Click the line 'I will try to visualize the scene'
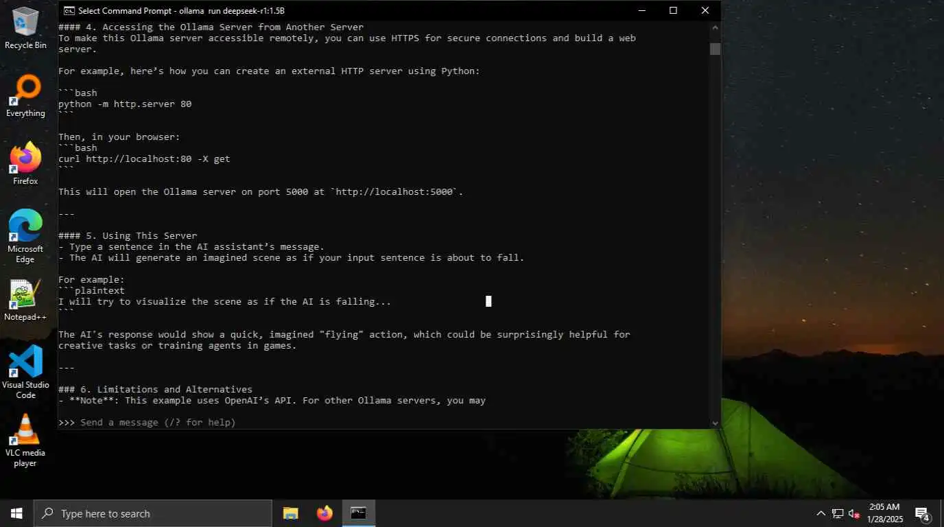 point(224,301)
